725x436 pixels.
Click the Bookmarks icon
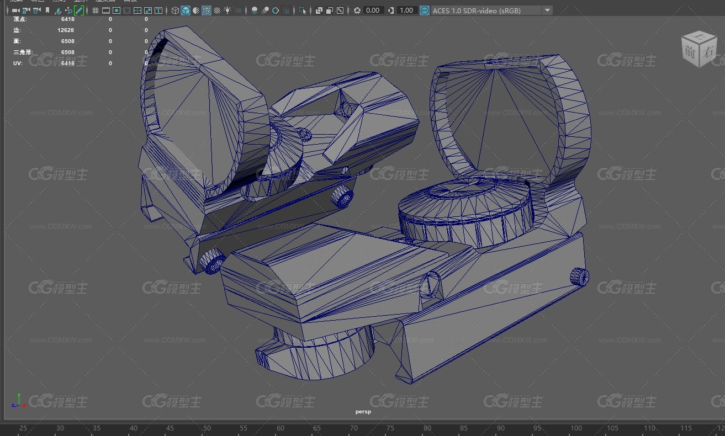47,10
